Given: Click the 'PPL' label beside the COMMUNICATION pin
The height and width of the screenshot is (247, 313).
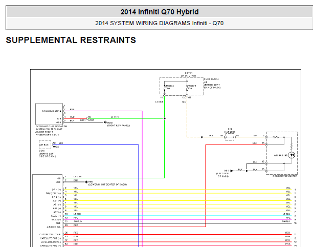Looking at the screenshot, I should (72, 110).
